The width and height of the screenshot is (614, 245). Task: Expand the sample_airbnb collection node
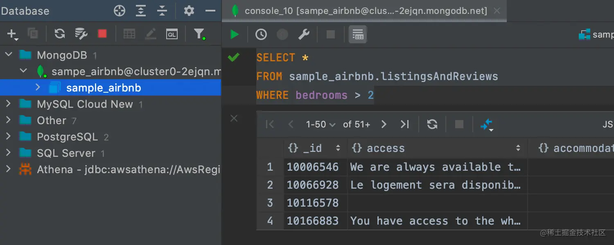pos(37,87)
